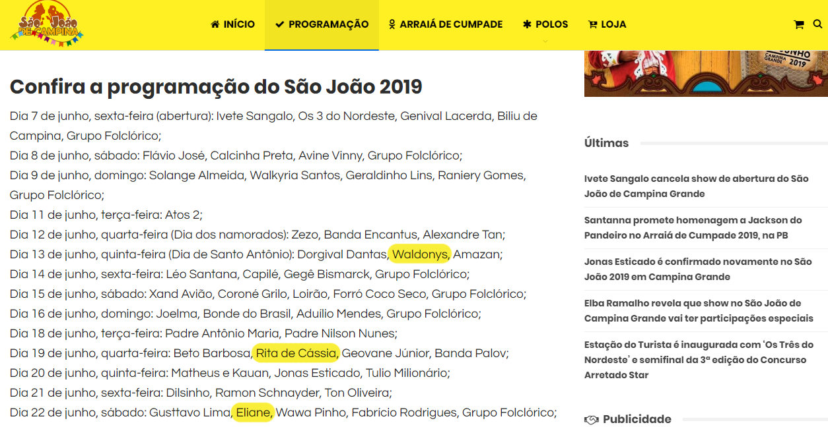Screen dimensions: 828x427
Task: Read Santanna homage to Jackson do Pandeiro article
Action: point(693,228)
